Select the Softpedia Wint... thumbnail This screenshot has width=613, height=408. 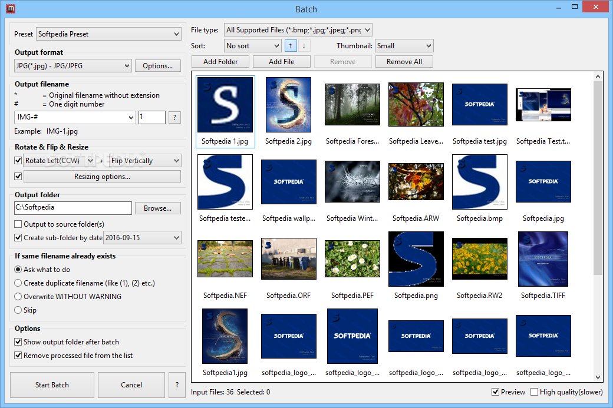click(x=352, y=181)
